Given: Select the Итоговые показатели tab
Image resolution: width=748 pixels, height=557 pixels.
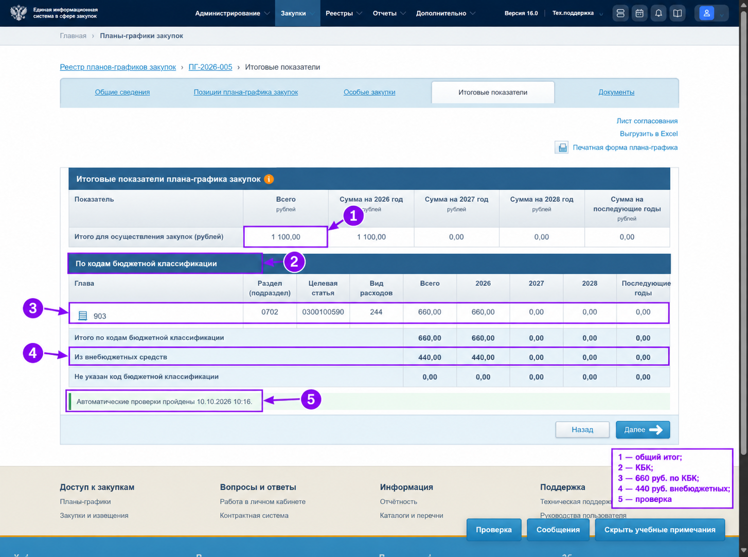Looking at the screenshot, I should coord(493,92).
